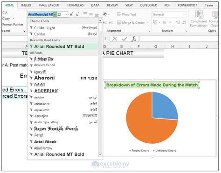Screen dimensions: 221x173
Task: Decrease font size with the shrink font icon
Action: point(77,14)
